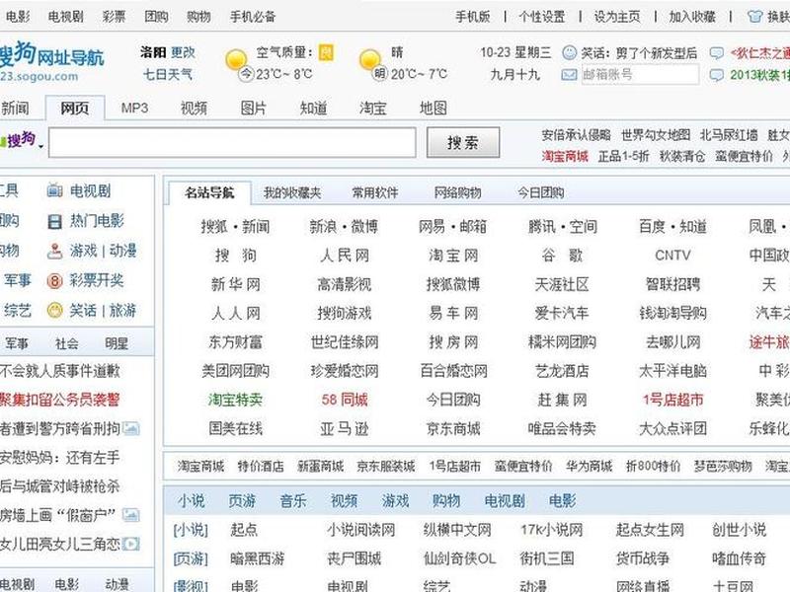Open the 今日团购 tab
Image resolution: width=790 pixels, height=592 pixels.
540,192
